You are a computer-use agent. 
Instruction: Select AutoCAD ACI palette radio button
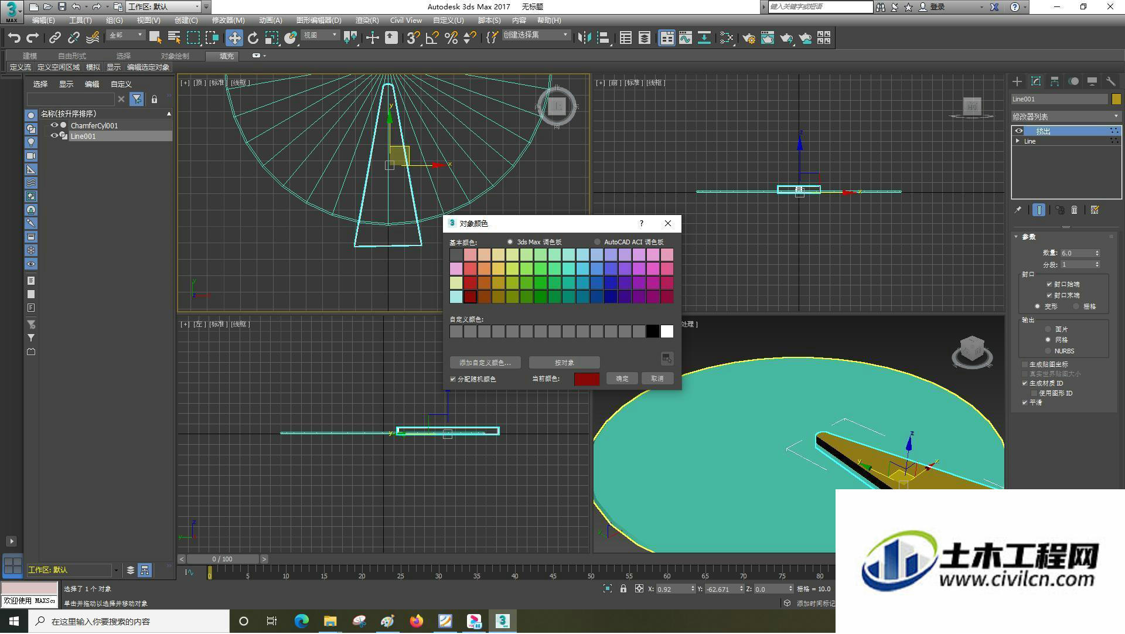click(x=597, y=242)
